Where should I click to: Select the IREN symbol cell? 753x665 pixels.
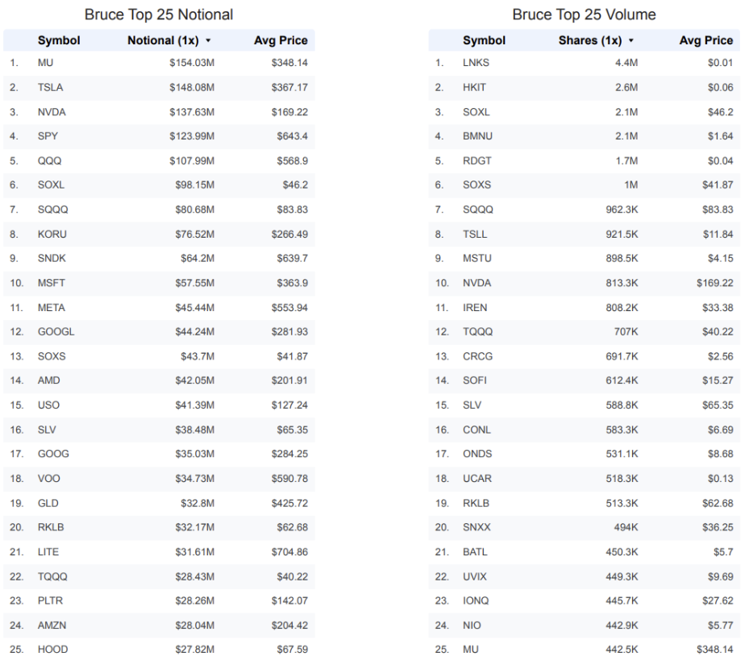click(475, 308)
